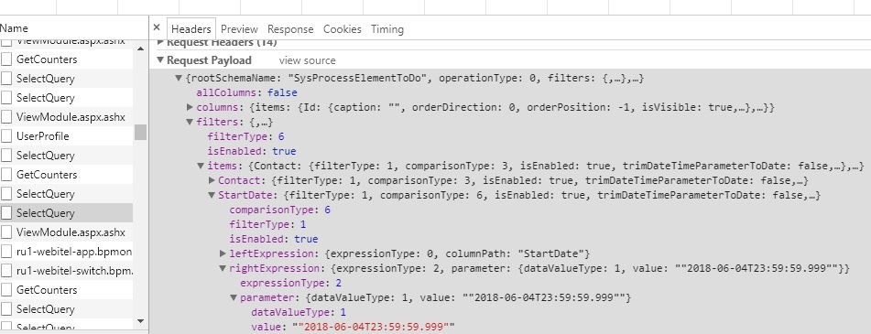Image resolution: width=871 pixels, height=334 pixels.
Task: Collapse the parameter node
Action: tap(234, 298)
